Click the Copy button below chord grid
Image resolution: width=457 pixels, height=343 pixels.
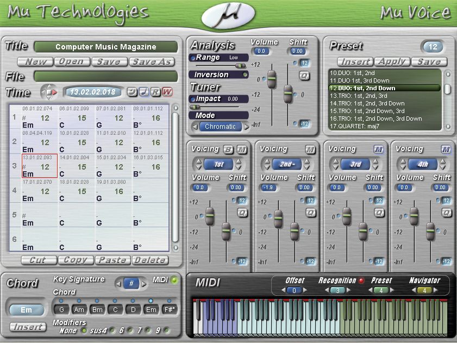click(76, 260)
